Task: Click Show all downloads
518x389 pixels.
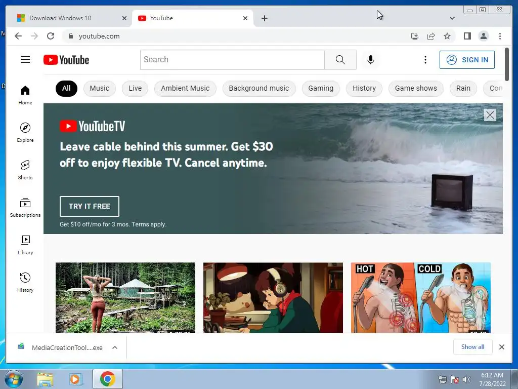Action: [473, 347]
